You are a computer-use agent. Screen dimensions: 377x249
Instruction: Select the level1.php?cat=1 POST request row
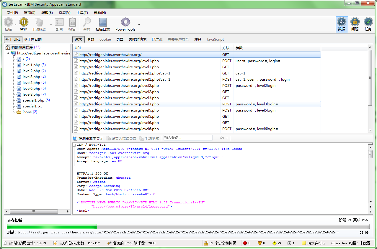click(197, 79)
